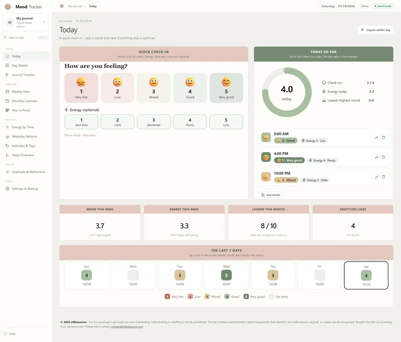Click the Mood Tracker logo icon

pyautogui.click(x=8, y=6)
